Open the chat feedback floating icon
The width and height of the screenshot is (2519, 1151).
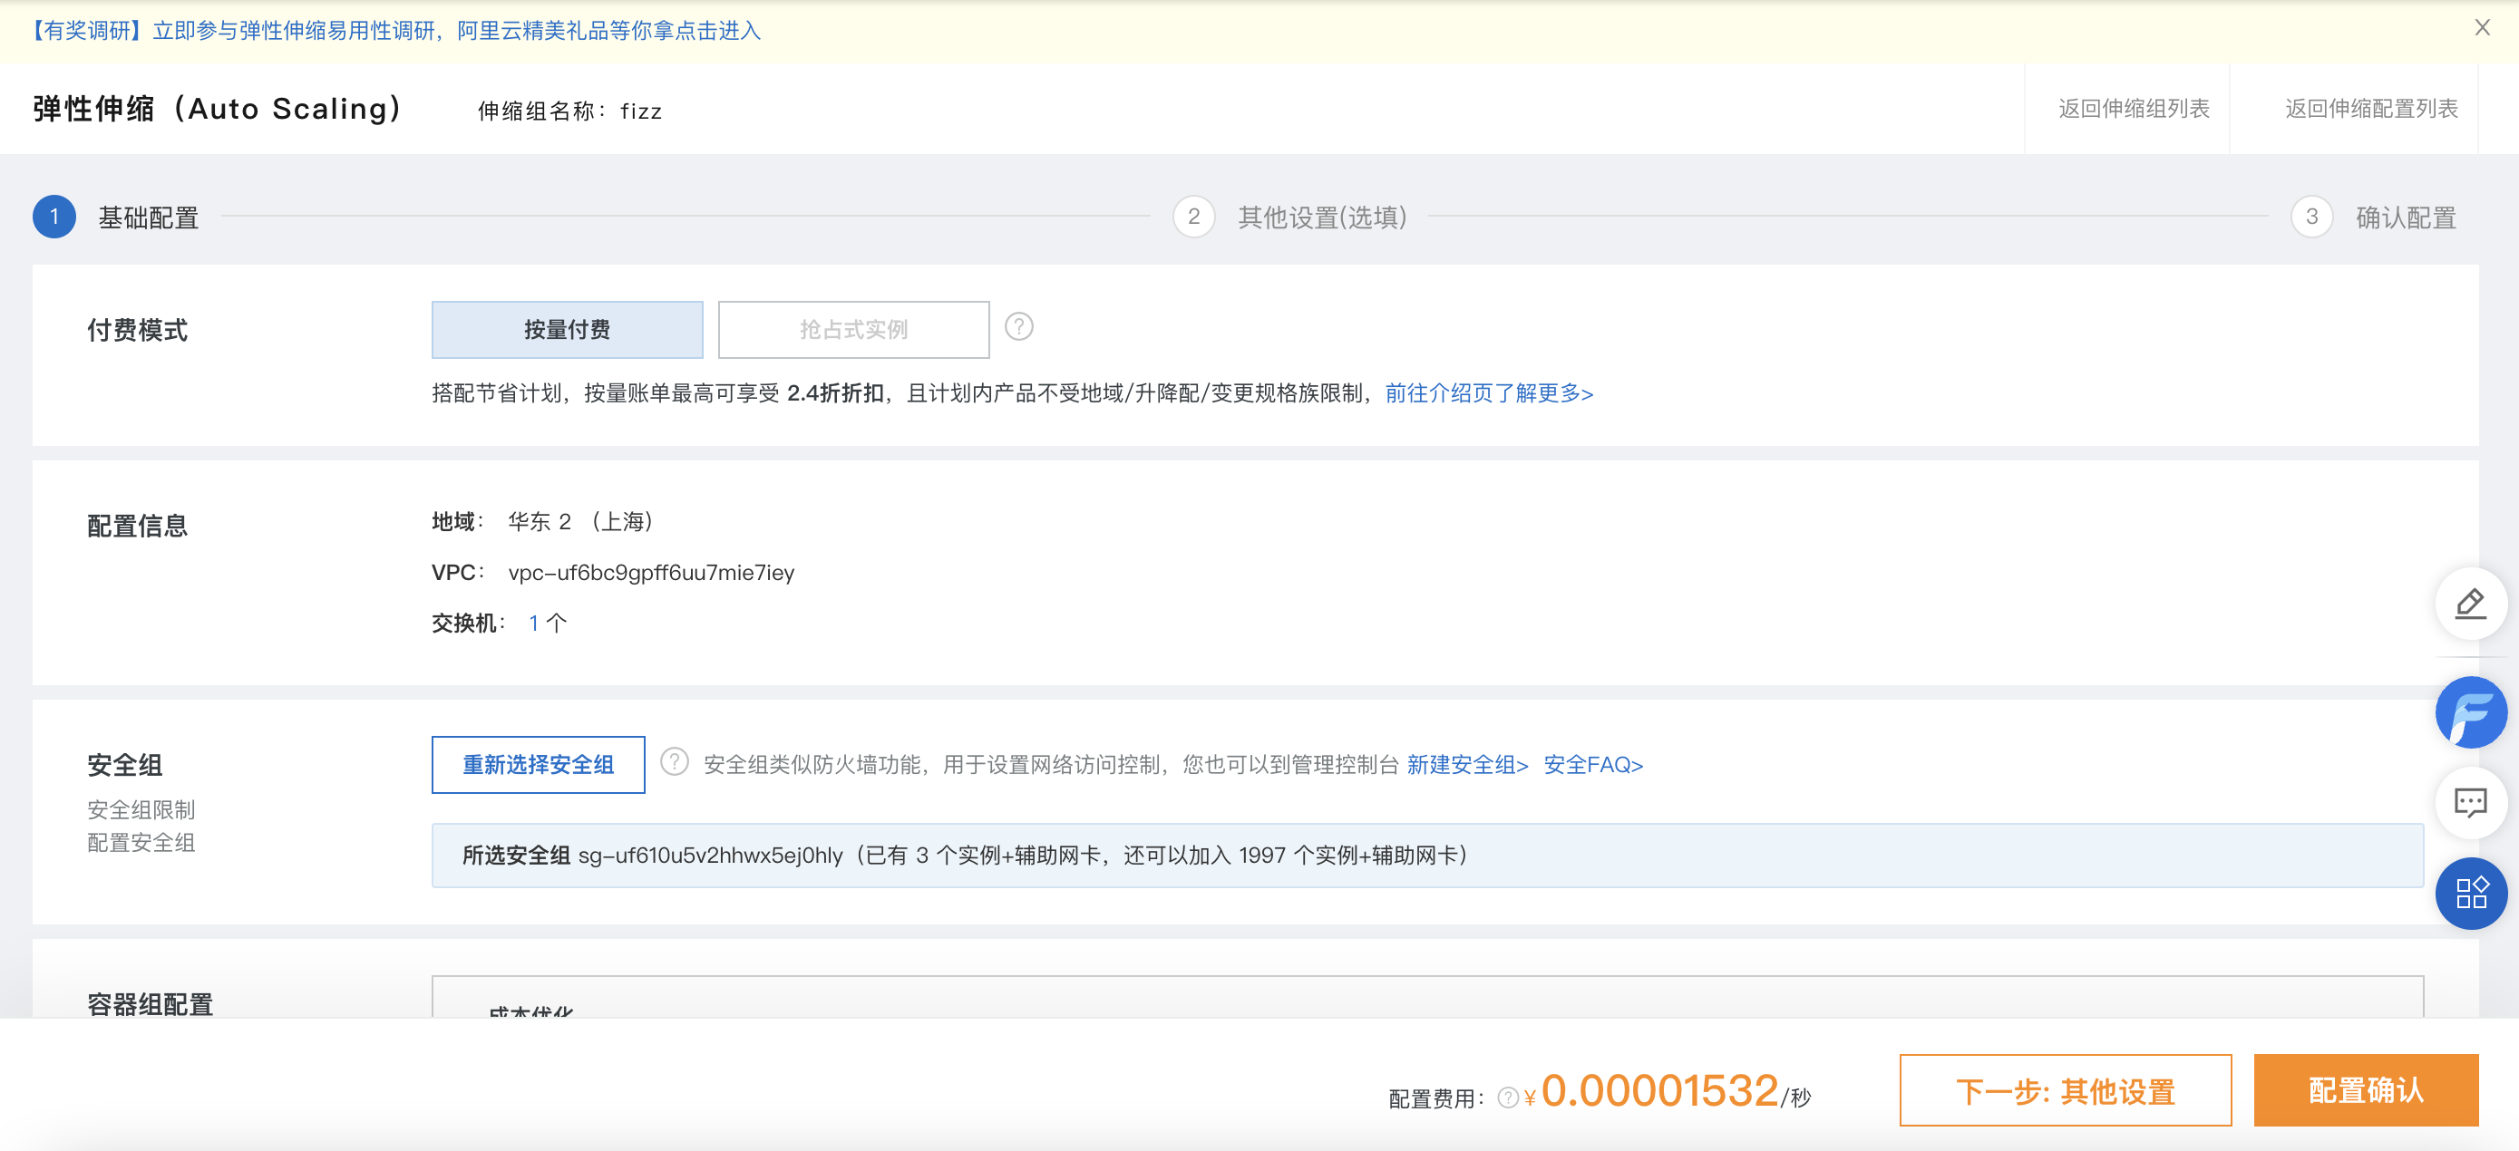click(x=2471, y=803)
